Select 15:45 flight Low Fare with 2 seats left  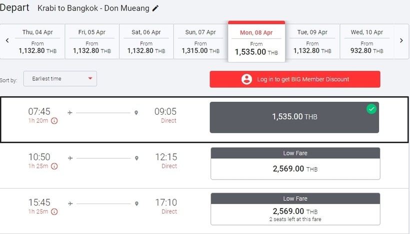295,209
